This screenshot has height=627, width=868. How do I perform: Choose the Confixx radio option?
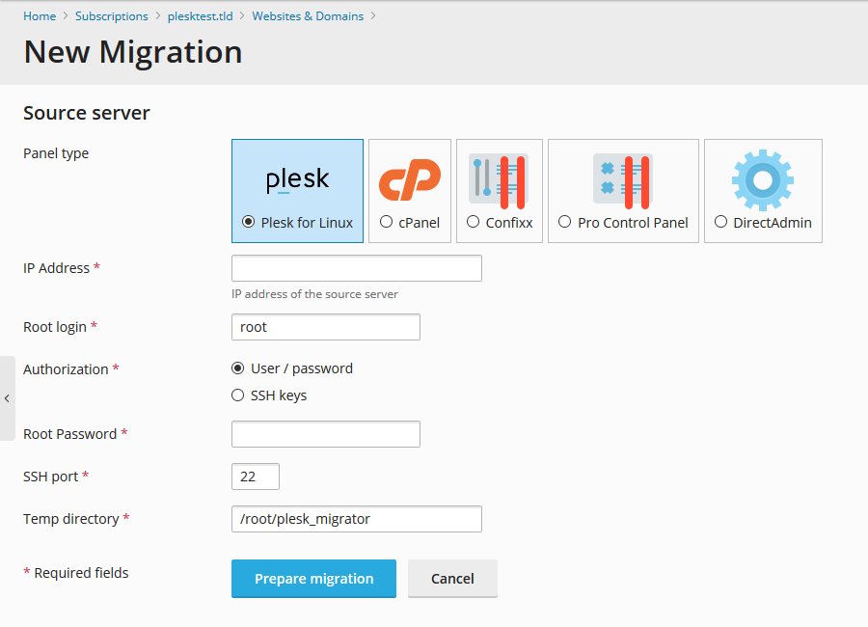[x=474, y=222]
